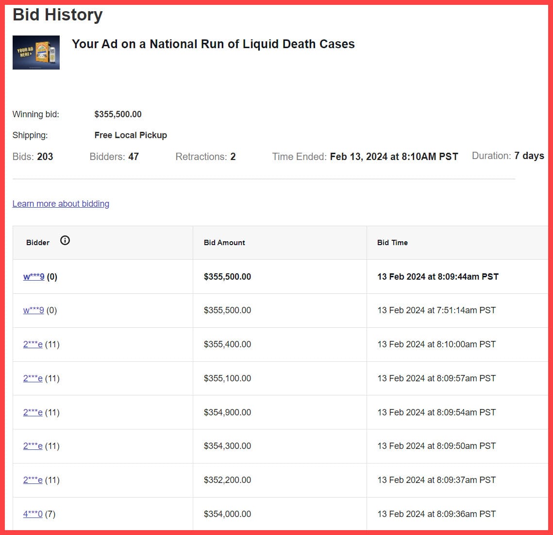Click the Bid Time column header

click(392, 243)
